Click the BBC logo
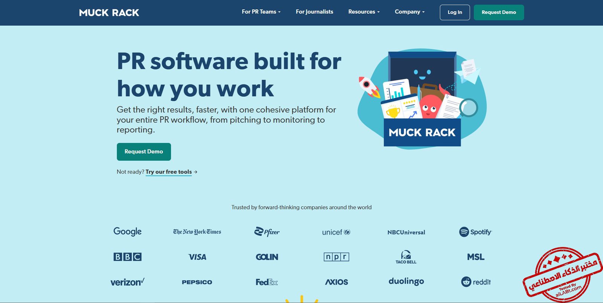The height and width of the screenshot is (303, 603). click(127, 257)
